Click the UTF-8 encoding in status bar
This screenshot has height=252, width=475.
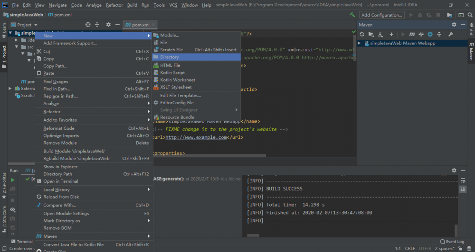pyautogui.click(x=425, y=248)
